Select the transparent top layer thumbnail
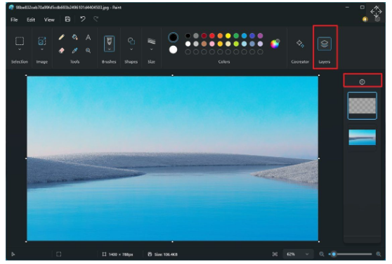The image size is (392, 264). click(x=362, y=106)
